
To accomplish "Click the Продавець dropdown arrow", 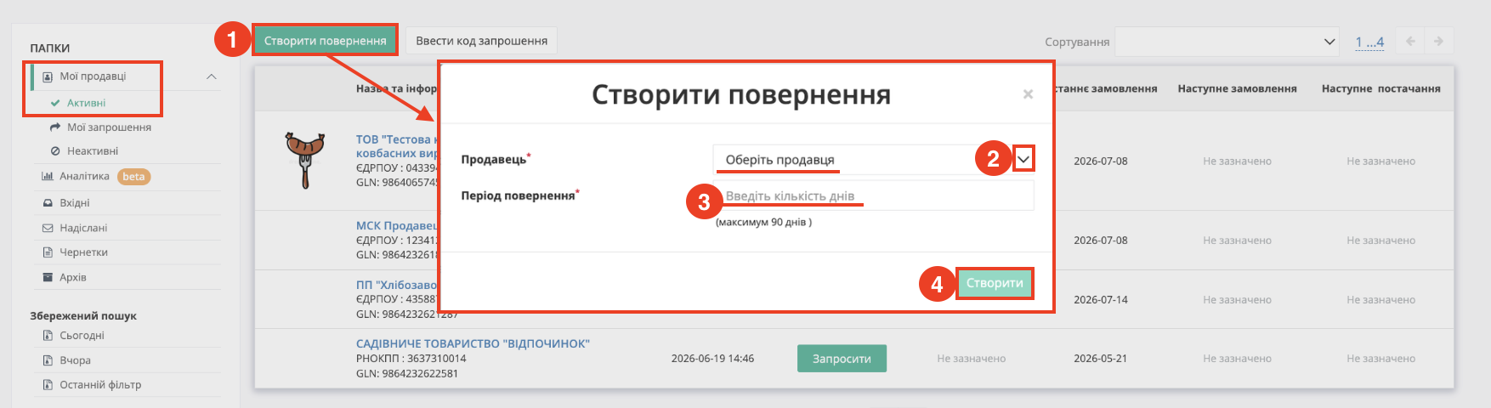I will (x=1023, y=159).
